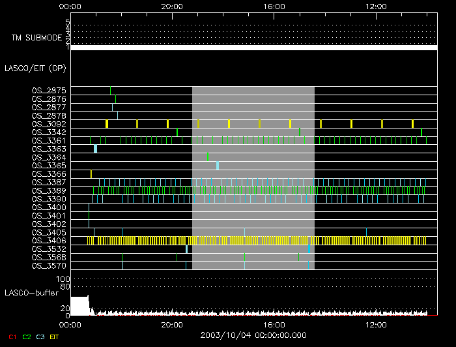Image resolution: width=456 pixels, height=347 pixels.
Task: Select the green marker in OS_3364 row
Action: coord(208,157)
